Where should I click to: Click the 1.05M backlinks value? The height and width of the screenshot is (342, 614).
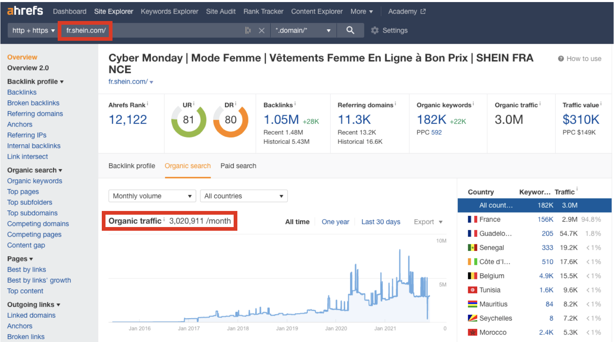click(x=281, y=119)
